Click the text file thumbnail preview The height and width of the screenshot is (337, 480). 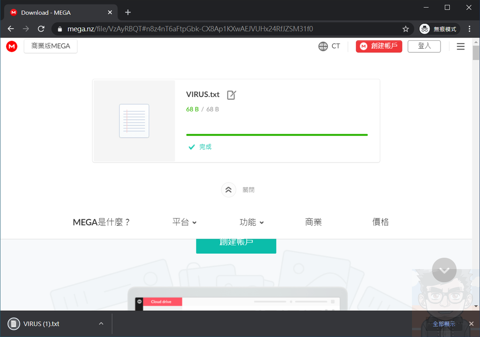click(x=134, y=121)
